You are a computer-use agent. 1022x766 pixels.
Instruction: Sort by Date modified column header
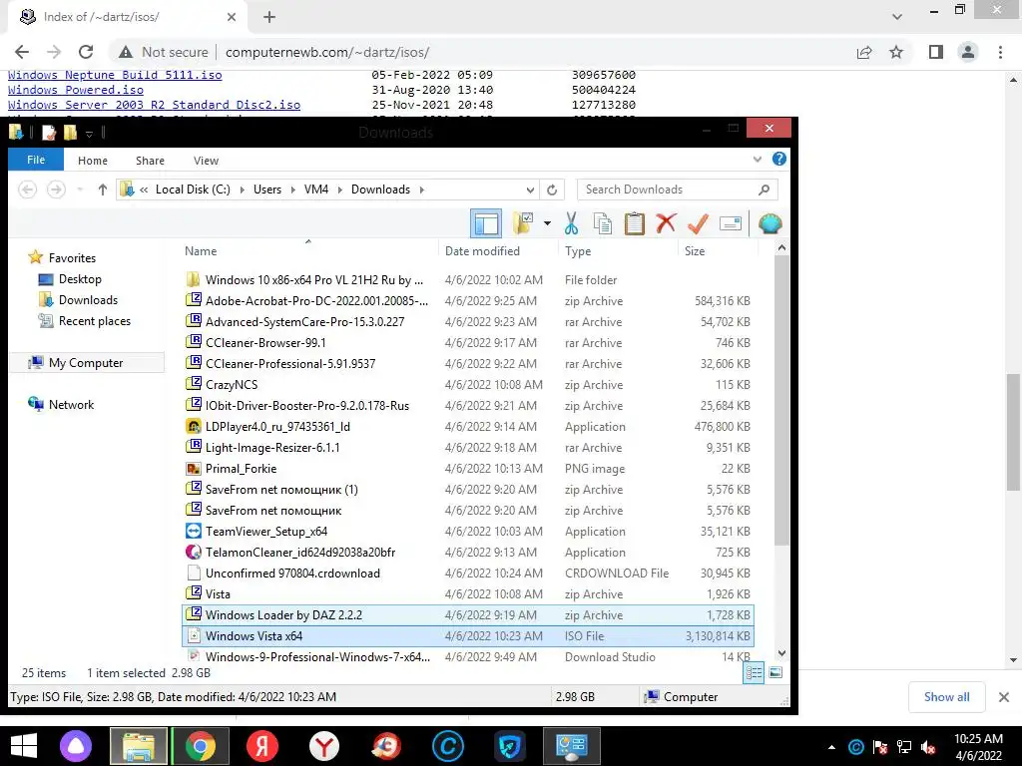click(482, 251)
